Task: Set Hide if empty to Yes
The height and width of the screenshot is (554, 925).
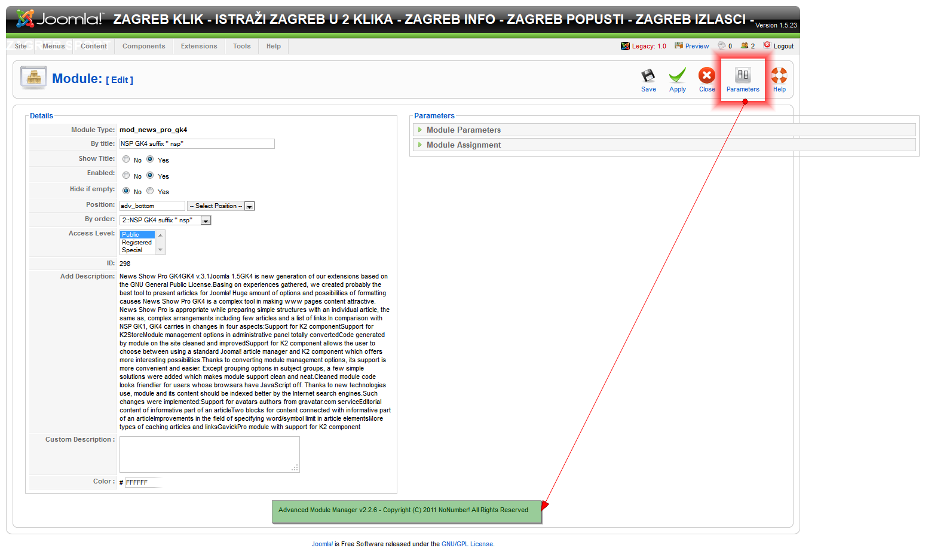Action: coord(150,191)
